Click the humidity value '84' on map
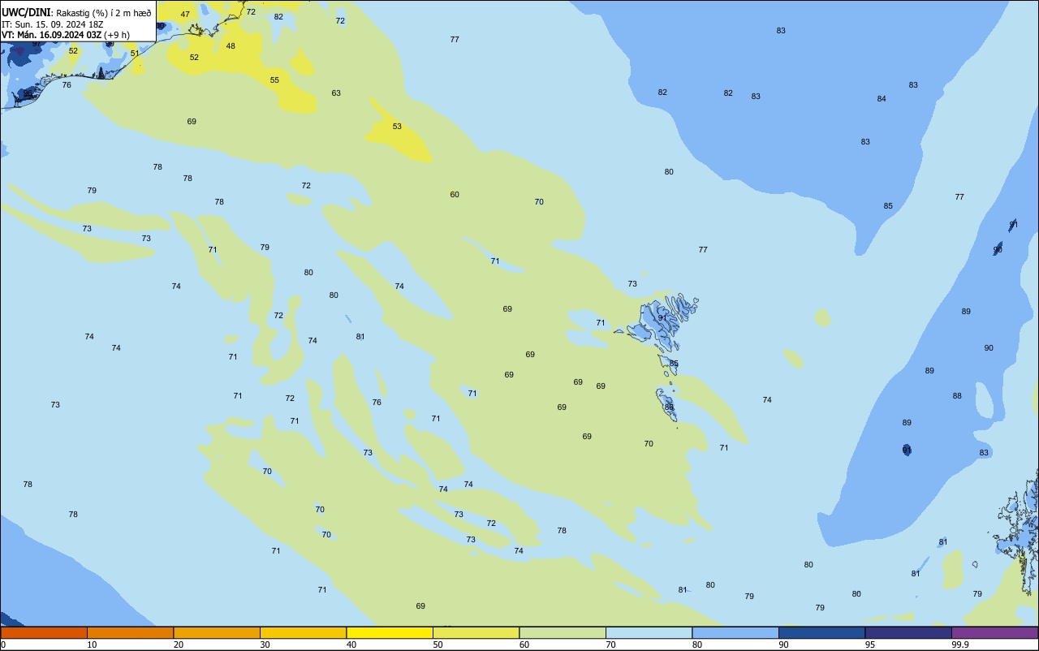The height and width of the screenshot is (651, 1039). [882, 99]
